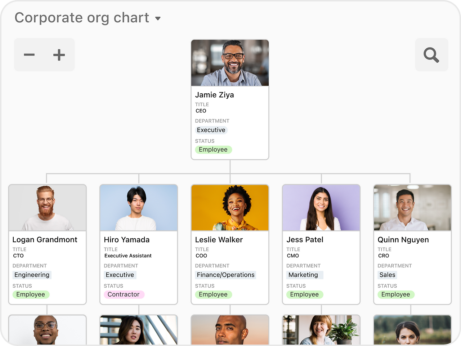
Task: Click Quinn Nguyen's Employee status badge
Action: click(396, 294)
